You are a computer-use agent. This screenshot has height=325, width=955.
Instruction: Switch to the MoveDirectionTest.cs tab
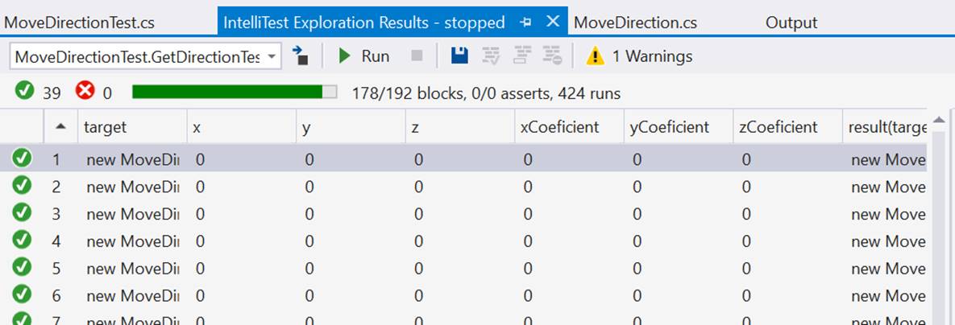tap(79, 23)
